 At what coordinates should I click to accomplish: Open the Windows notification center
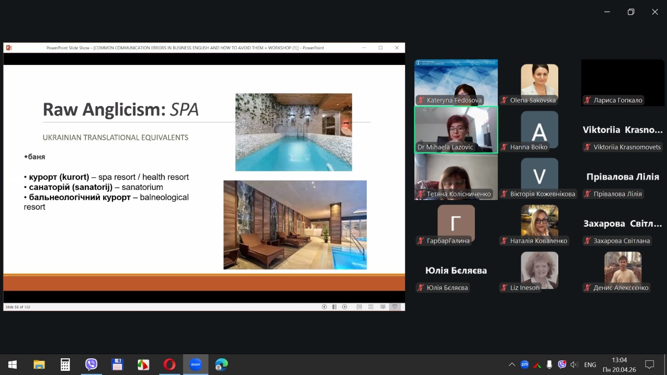coord(649,365)
